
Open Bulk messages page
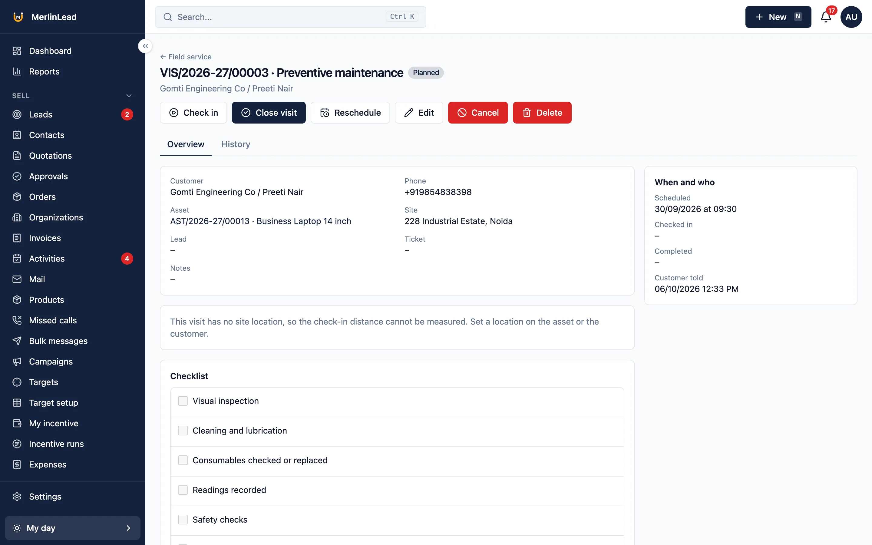[x=72, y=340]
